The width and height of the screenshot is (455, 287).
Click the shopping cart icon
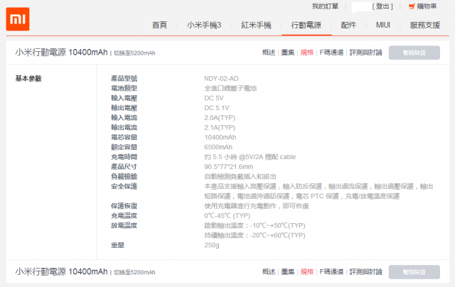tap(412, 6)
